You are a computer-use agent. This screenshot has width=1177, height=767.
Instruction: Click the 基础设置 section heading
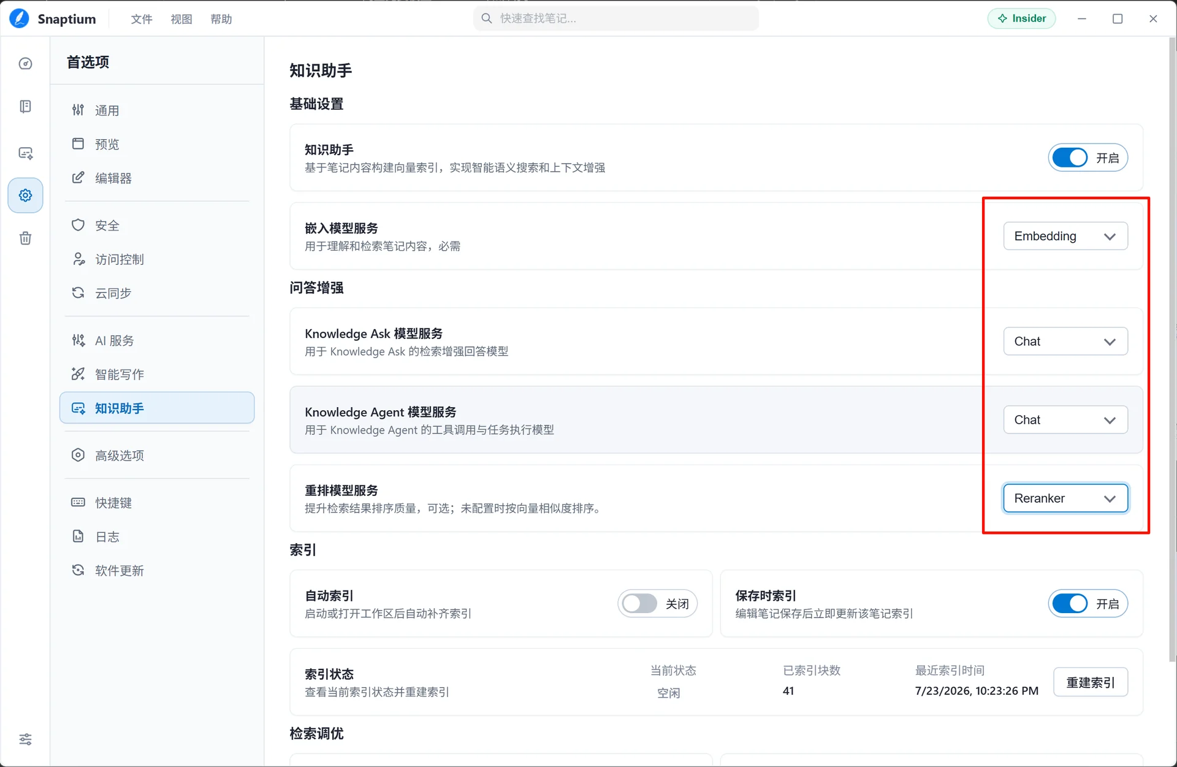(x=316, y=104)
